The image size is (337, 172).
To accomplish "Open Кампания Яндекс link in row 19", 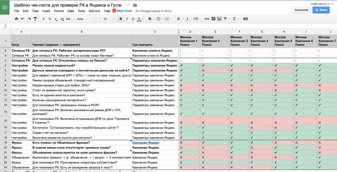I will 146,143.
